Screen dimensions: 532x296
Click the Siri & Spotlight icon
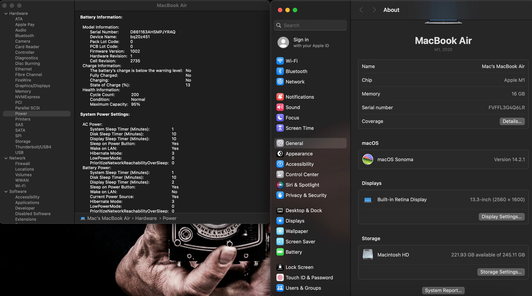point(280,185)
